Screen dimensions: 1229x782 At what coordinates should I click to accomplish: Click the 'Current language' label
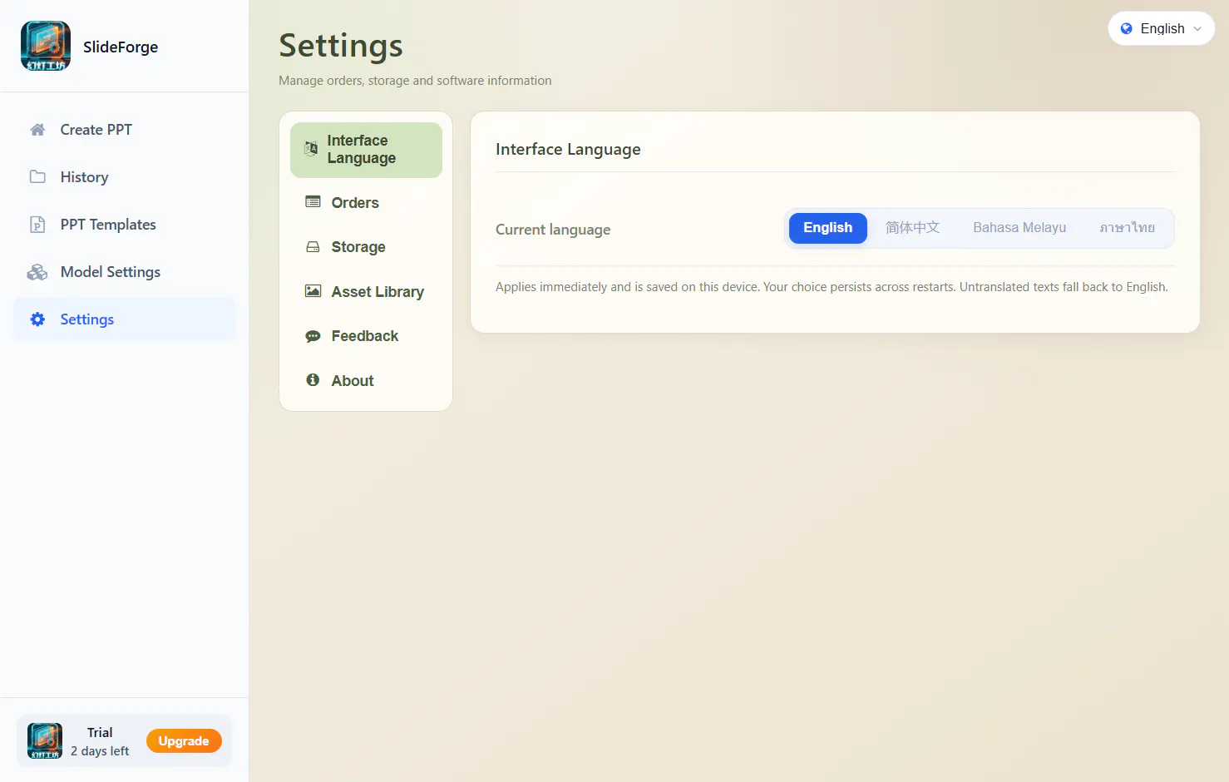[553, 230]
